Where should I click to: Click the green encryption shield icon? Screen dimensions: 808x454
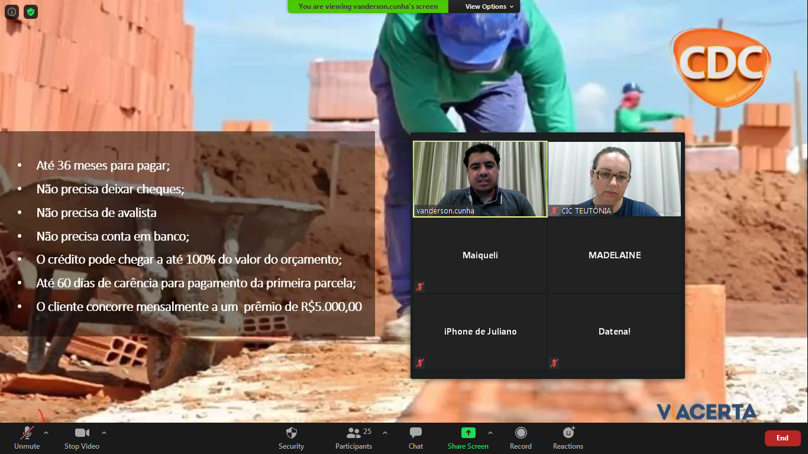tap(31, 12)
